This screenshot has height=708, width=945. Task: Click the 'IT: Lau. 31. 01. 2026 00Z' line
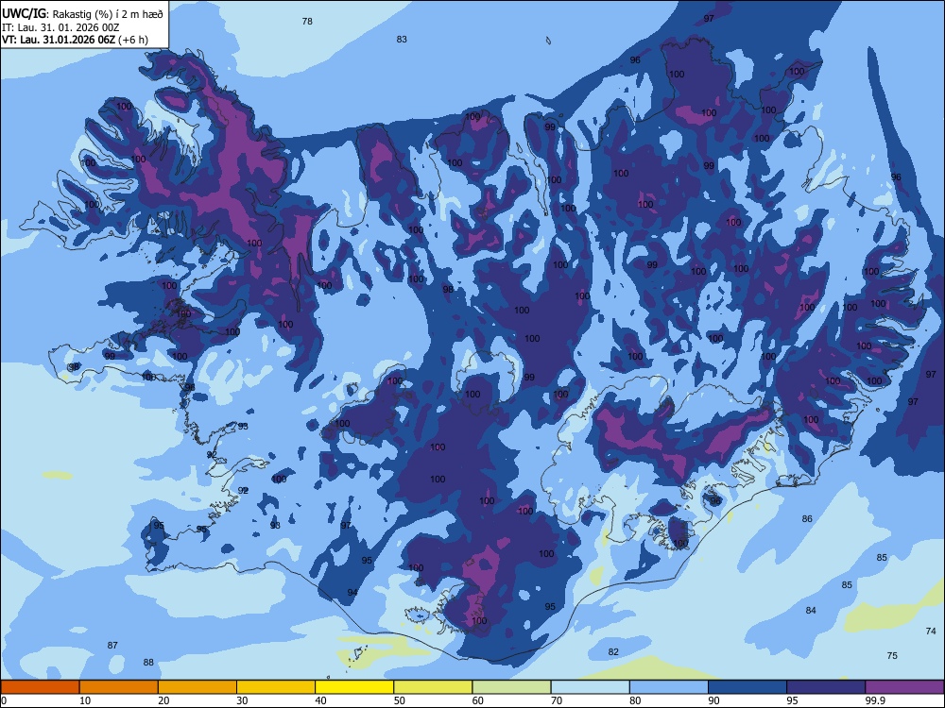tap(60, 27)
